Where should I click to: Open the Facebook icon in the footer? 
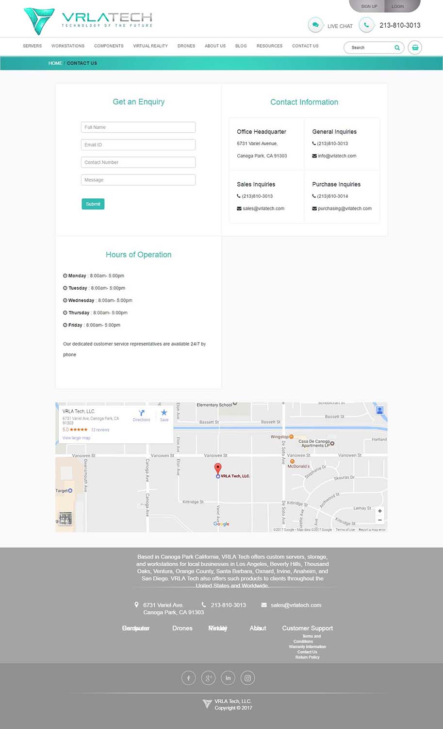click(188, 677)
